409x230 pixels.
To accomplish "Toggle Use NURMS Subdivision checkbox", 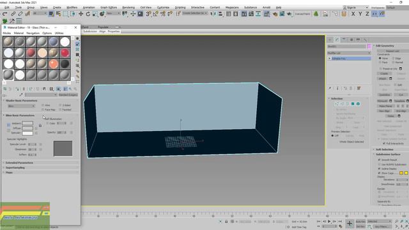I will 379,164.
